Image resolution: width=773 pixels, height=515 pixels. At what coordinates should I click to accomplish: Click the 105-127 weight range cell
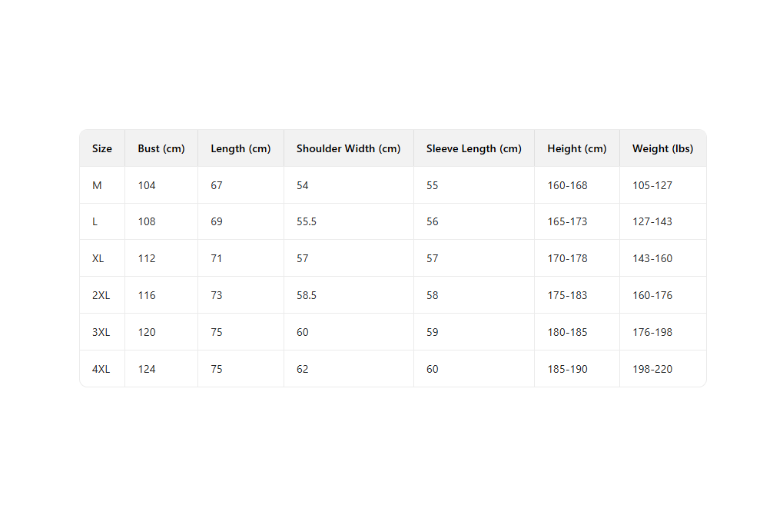click(x=652, y=185)
